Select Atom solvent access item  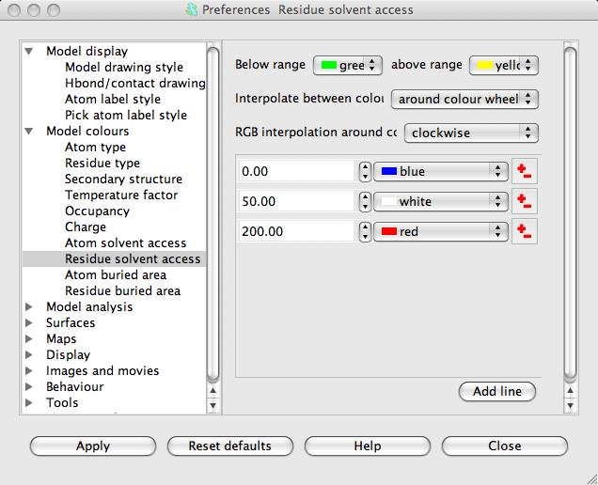tap(125, 243)
